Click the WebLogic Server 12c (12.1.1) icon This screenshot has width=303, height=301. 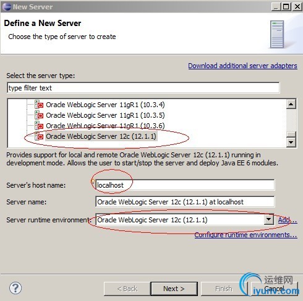(x=39, y=136)
